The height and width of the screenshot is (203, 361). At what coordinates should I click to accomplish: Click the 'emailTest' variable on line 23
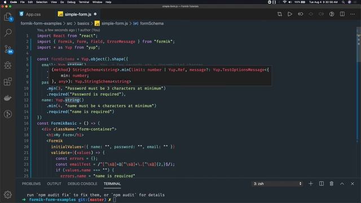point(80,164)
